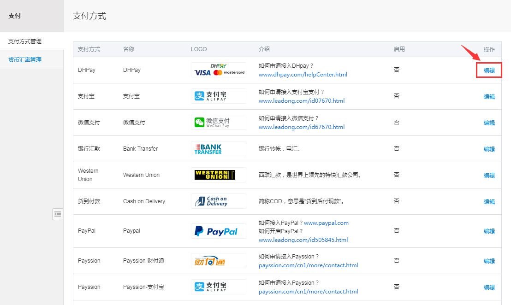Click the PayPal logo image
This screenshot has width=511, height=305.
coord(218,231)
